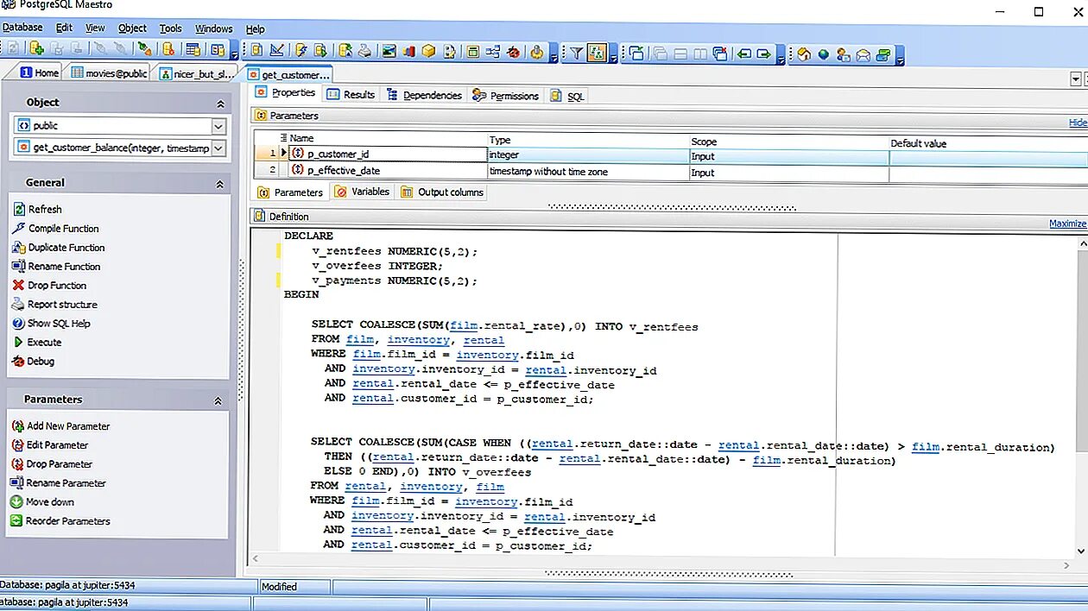Viewport: 1088px width, 611px height.
Task: Open the Object menu
Action: pos(132,28)
